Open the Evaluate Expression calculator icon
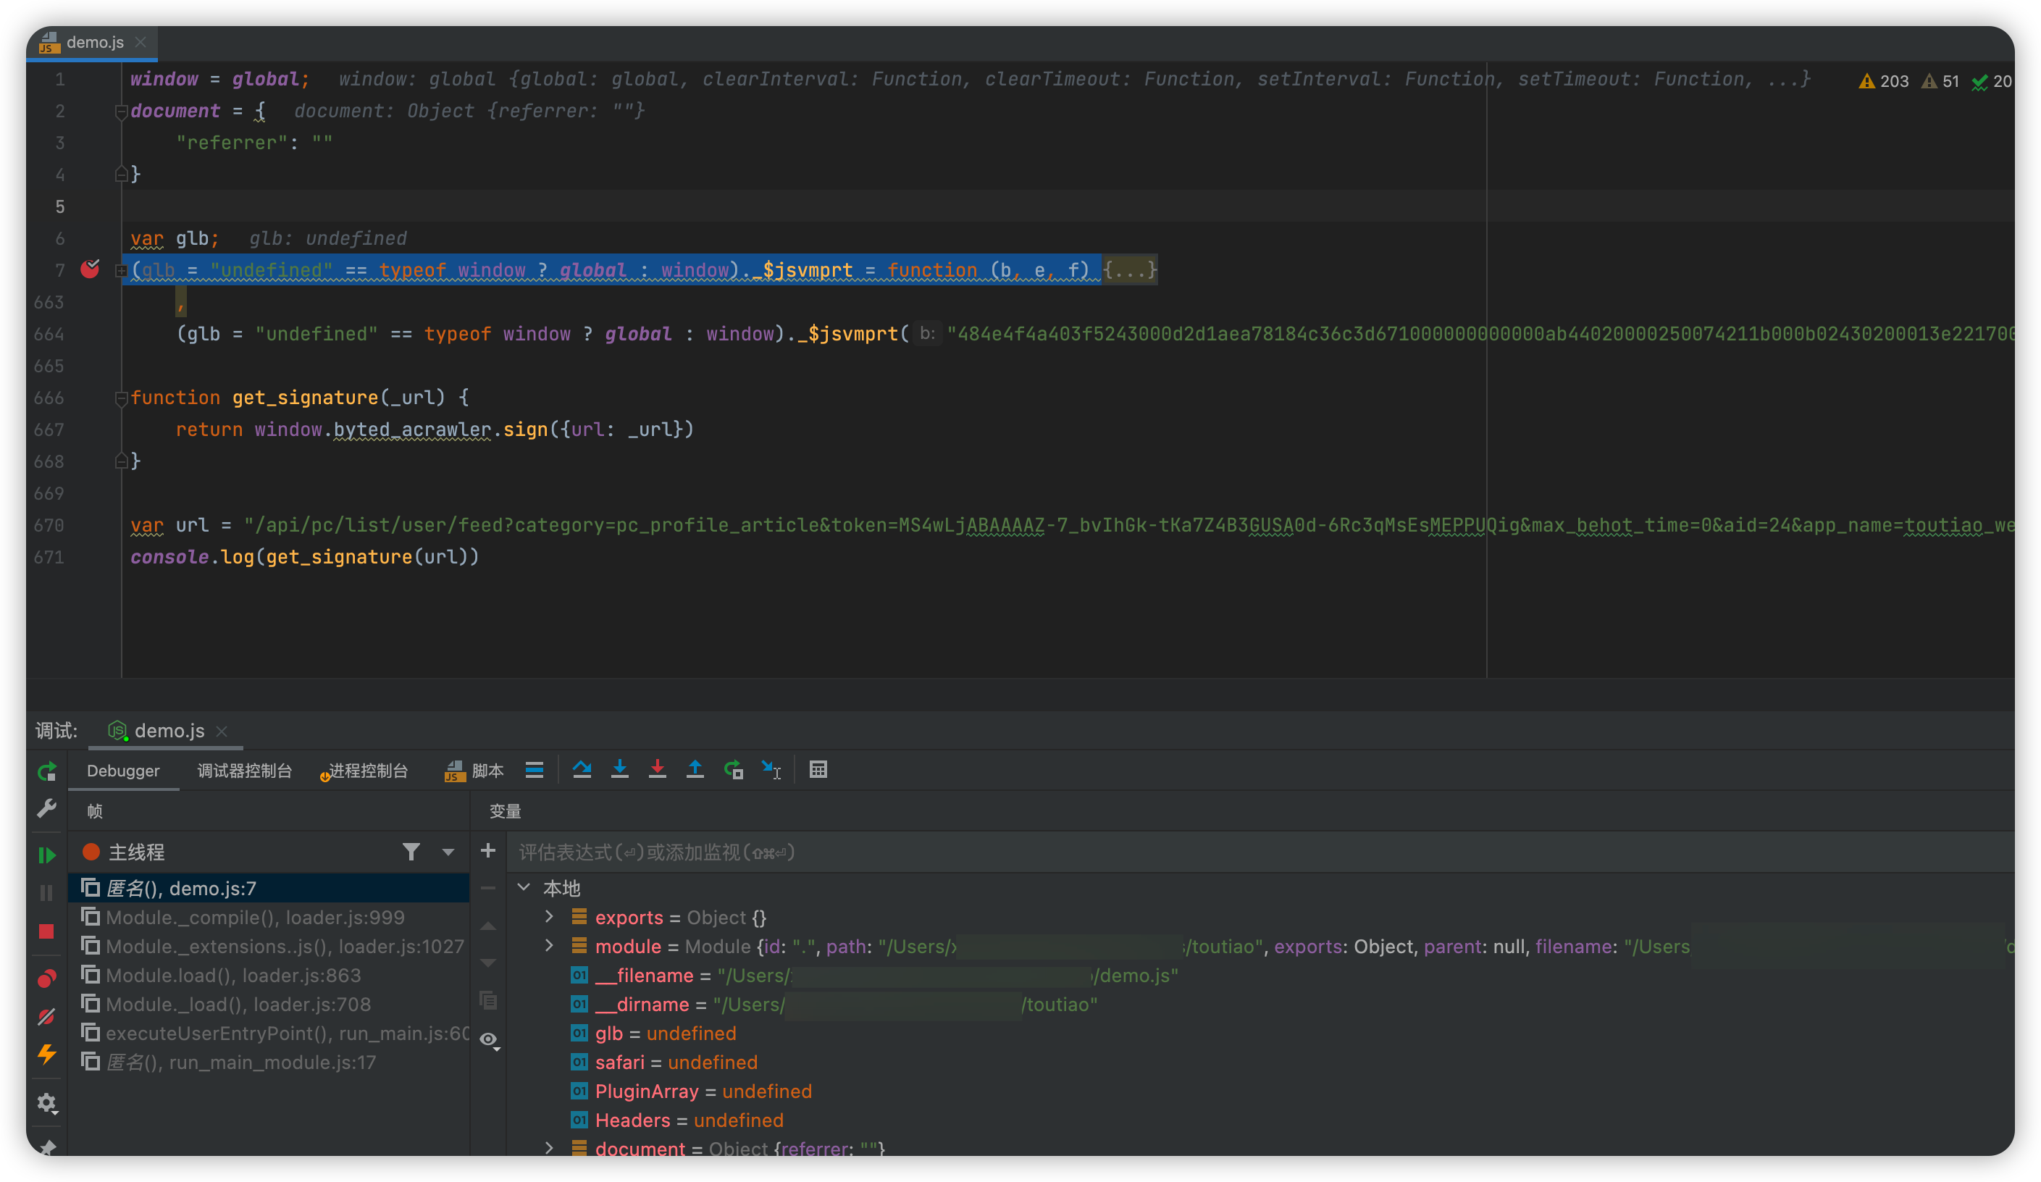This screenshot has width=2041, height=1182. click(x=818, y=770)
